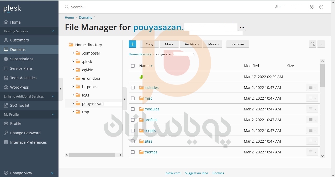Click the Plesk logo
This screenshot has height=177, width=335.
(12, 9)
